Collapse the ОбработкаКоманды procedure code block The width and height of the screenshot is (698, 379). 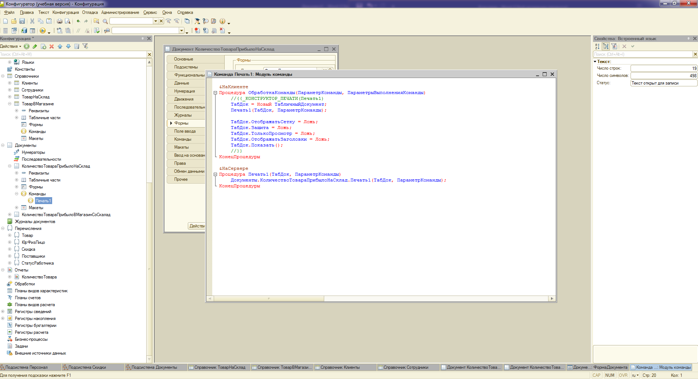(215, 93)
